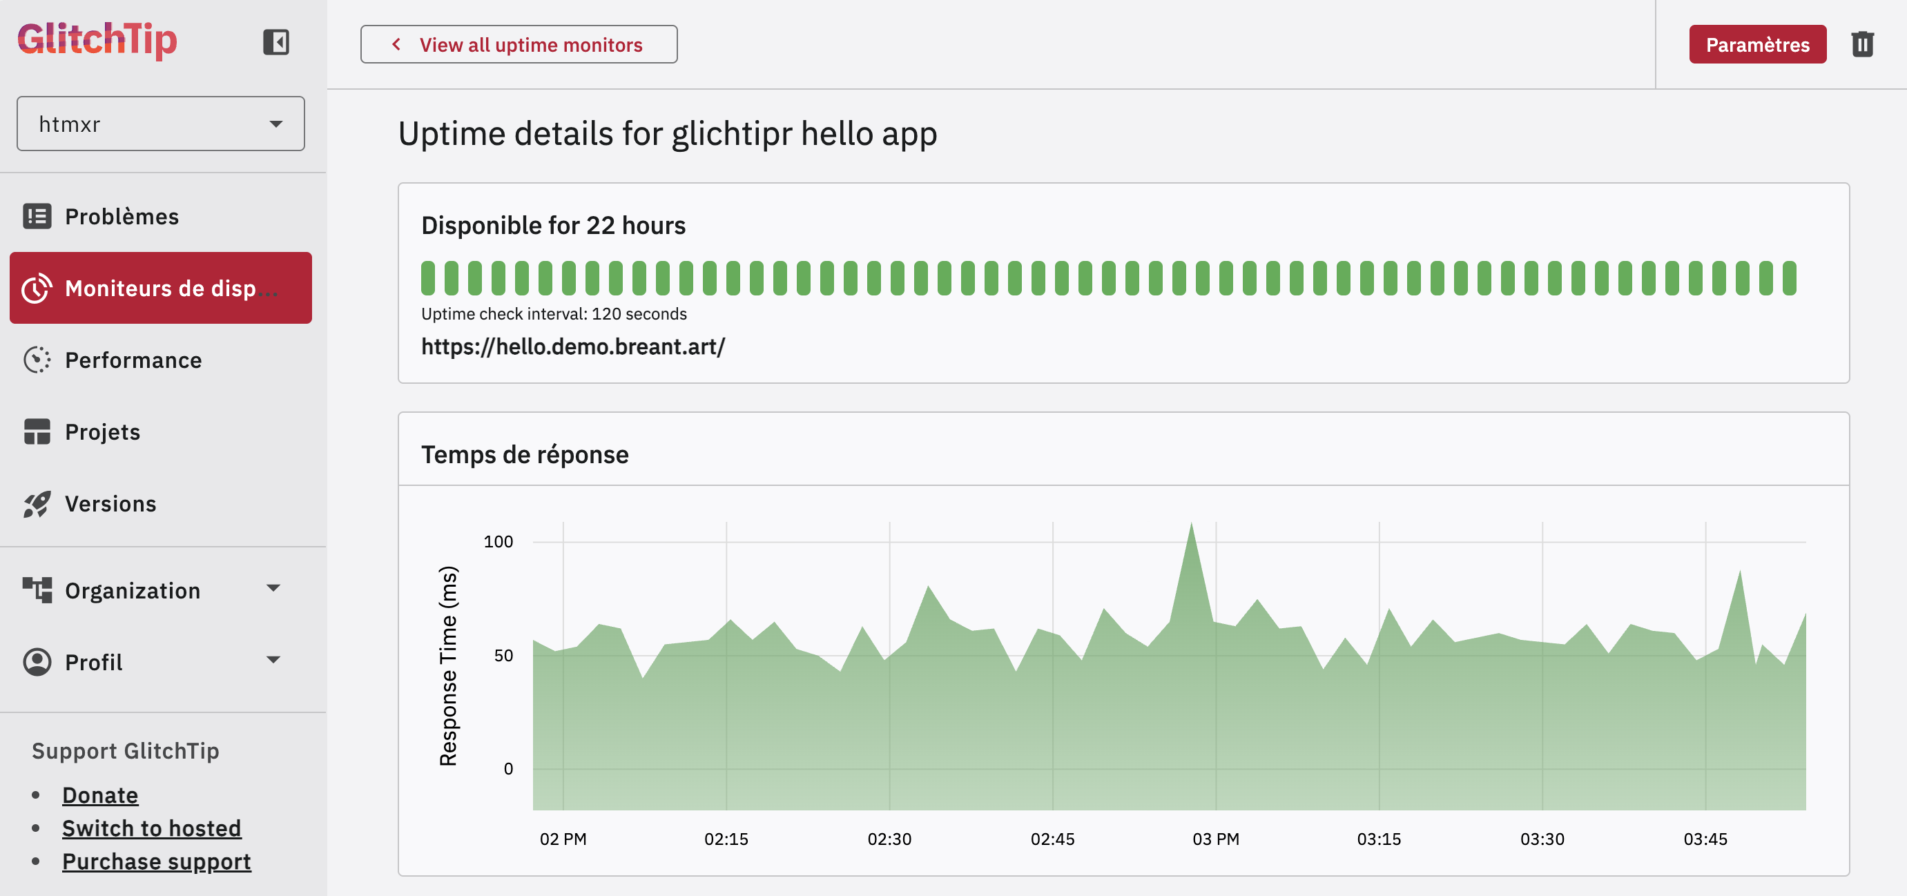
Task: Follow the Switch to hosted link
Action: click(x=151, y=828)
